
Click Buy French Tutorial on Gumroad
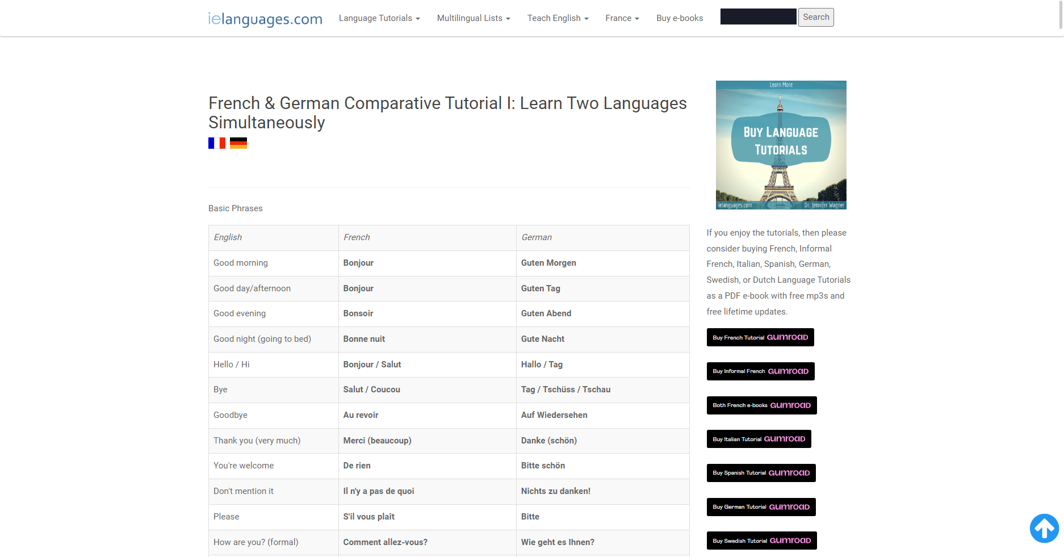point(760,337)
